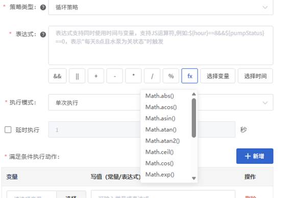Toggle the fx function list button
Image resolution: width=294 pixels, height=198 pixels.
pos(189,76)
